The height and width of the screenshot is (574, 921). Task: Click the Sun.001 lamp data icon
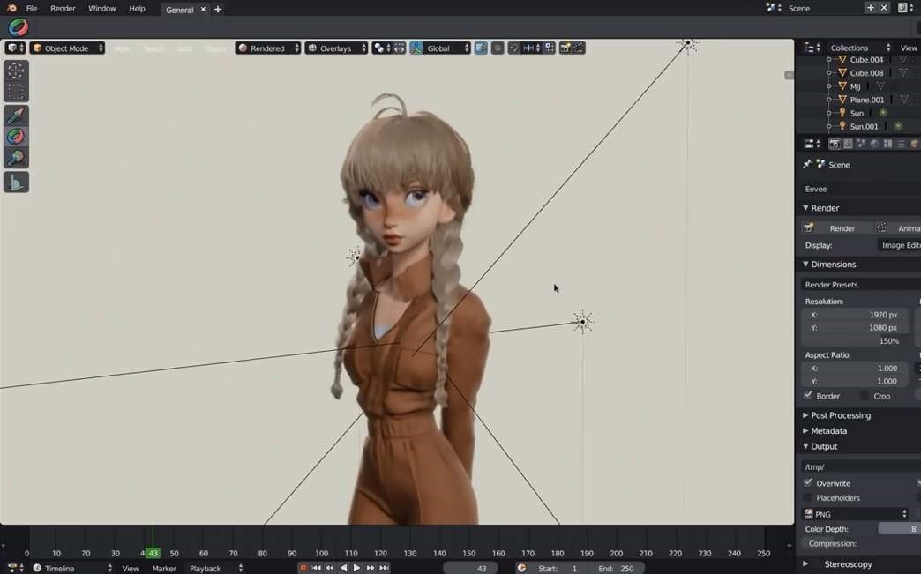click(x=897, y=126)
